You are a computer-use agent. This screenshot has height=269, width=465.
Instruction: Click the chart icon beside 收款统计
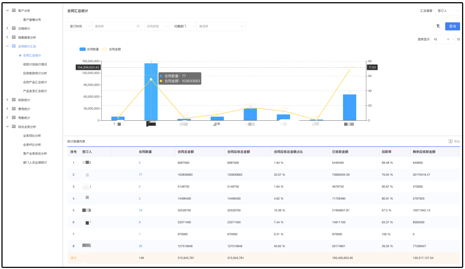14,100
